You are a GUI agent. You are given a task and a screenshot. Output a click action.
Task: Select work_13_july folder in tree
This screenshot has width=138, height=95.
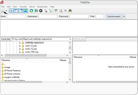click(31, 49)
